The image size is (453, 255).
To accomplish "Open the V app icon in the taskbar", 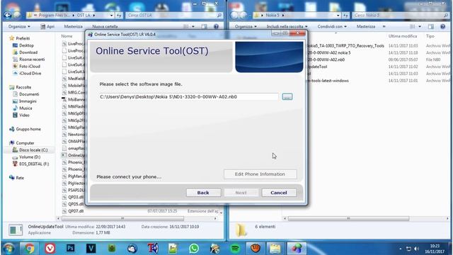I will point(91,249).
